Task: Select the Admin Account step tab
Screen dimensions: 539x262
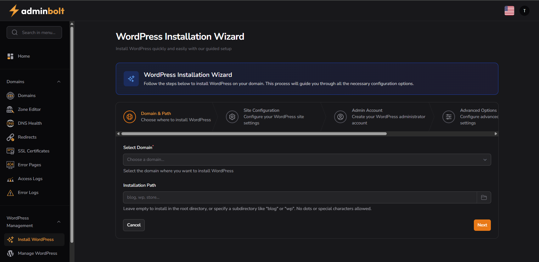Action: pyautogui.click(x=380, y=117)
